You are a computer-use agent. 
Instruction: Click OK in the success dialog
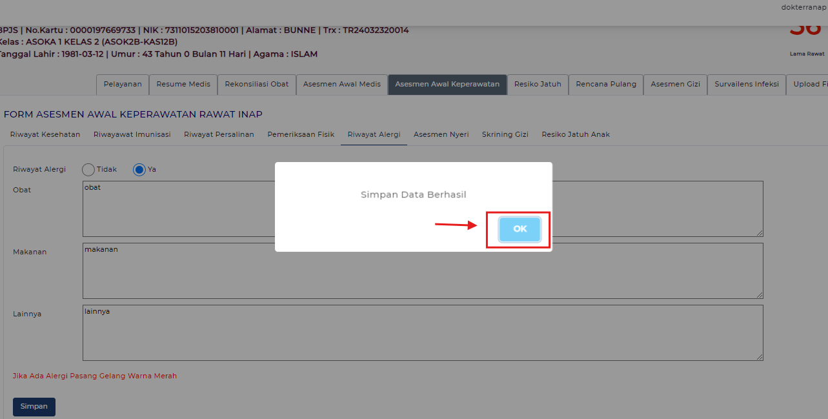point(520,229)
